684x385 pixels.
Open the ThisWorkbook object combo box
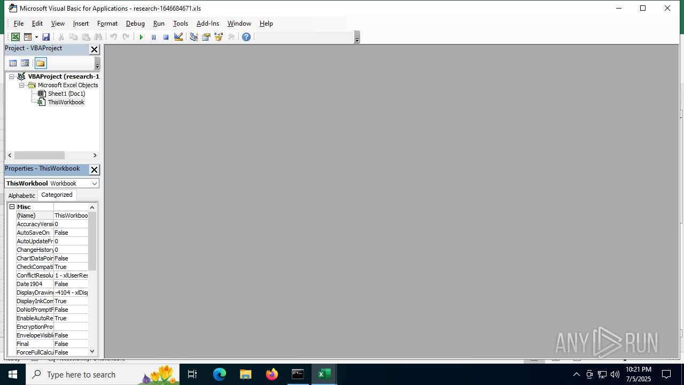pos(52,183)
